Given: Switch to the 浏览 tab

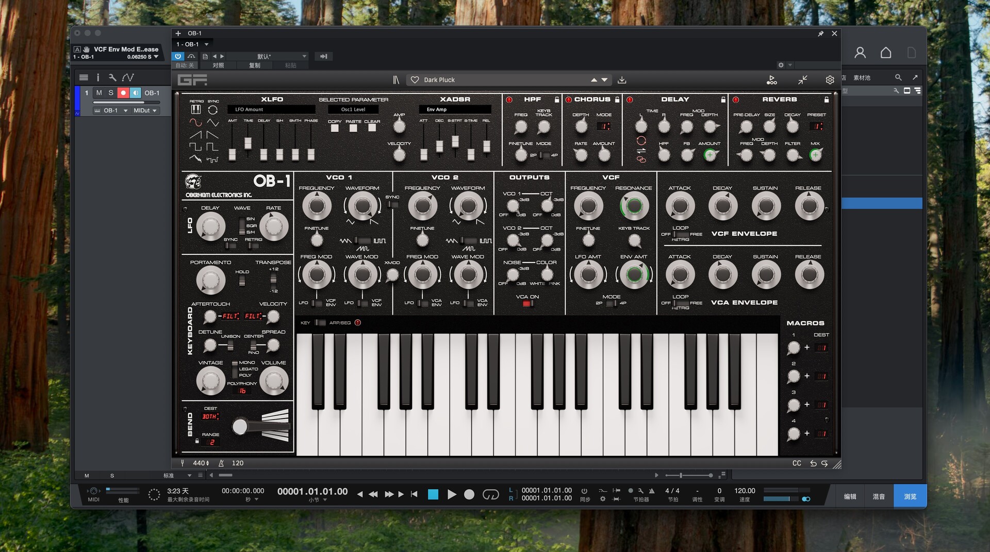Looking at the screenshot, I should pyautogui.click(x=910, y=496).
